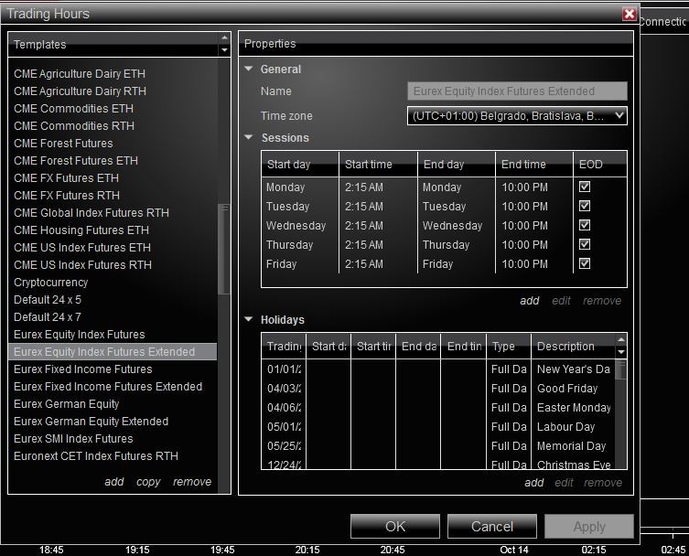Click the Cancel button
This screenshot has height=556, width=689.
[x=492, y=526]
